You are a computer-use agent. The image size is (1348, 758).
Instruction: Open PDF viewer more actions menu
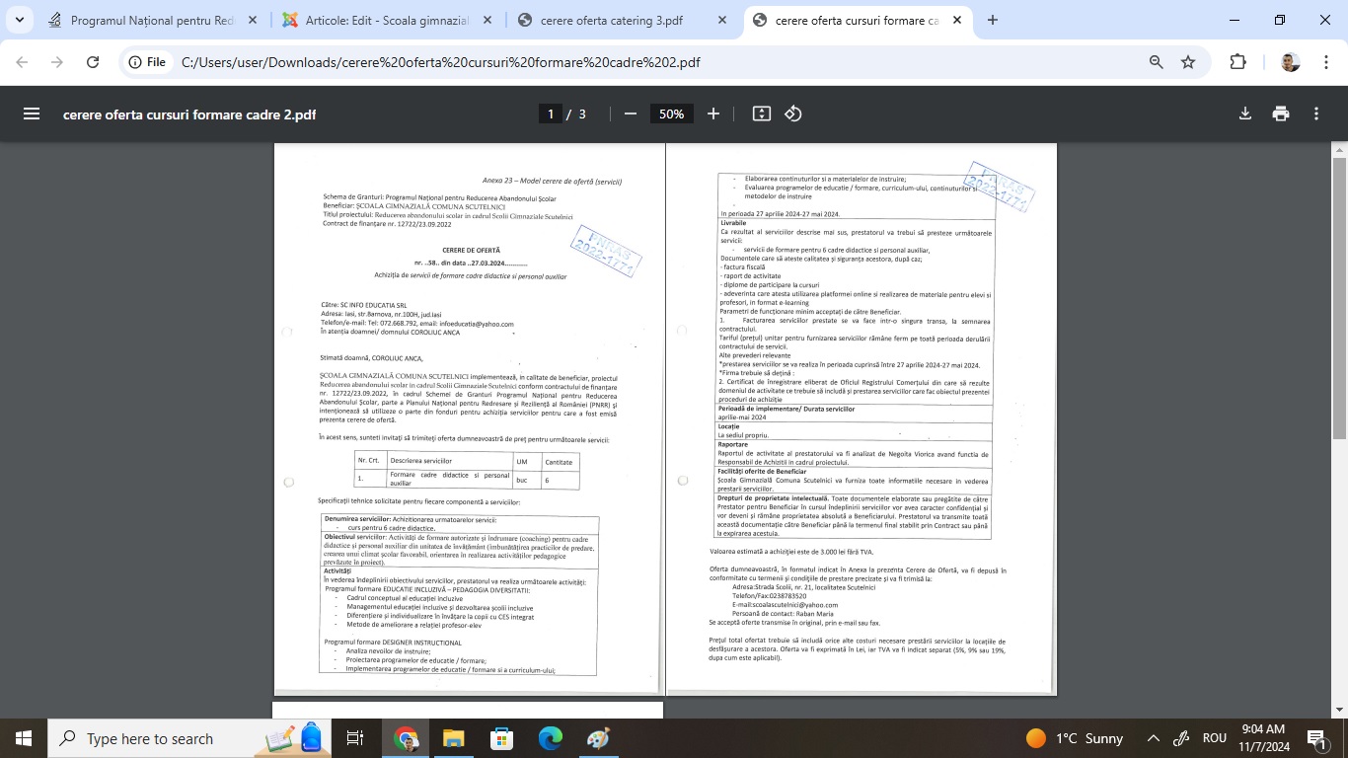point(1316,114)
